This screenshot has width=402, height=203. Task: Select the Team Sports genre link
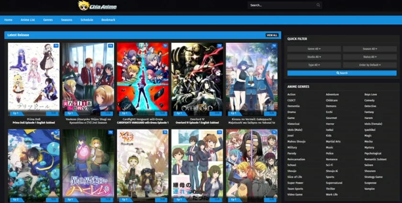[295, 189]
